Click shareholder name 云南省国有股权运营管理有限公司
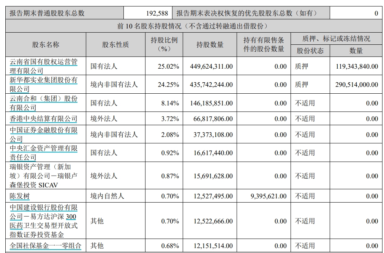Viewport: 384px width, 253px height. point(44,66)
